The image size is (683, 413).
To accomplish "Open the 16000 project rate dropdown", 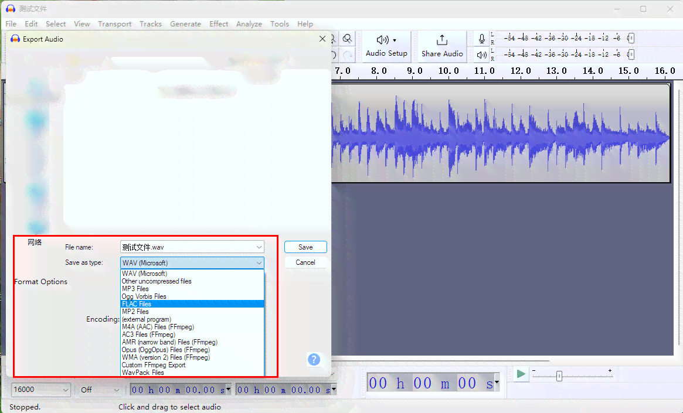I will click(40, 390).
